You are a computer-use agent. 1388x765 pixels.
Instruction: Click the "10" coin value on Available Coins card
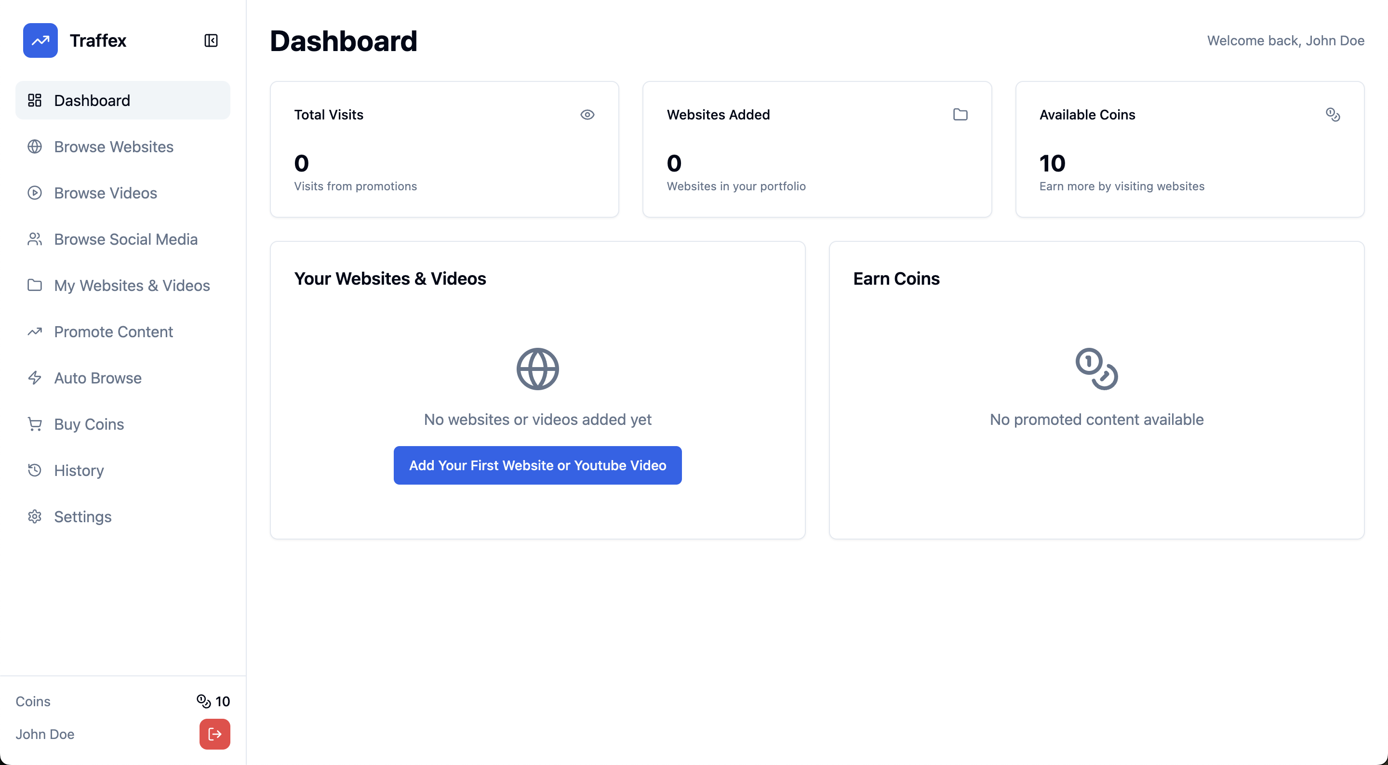pyautogui.click(x=1052, y=163)
